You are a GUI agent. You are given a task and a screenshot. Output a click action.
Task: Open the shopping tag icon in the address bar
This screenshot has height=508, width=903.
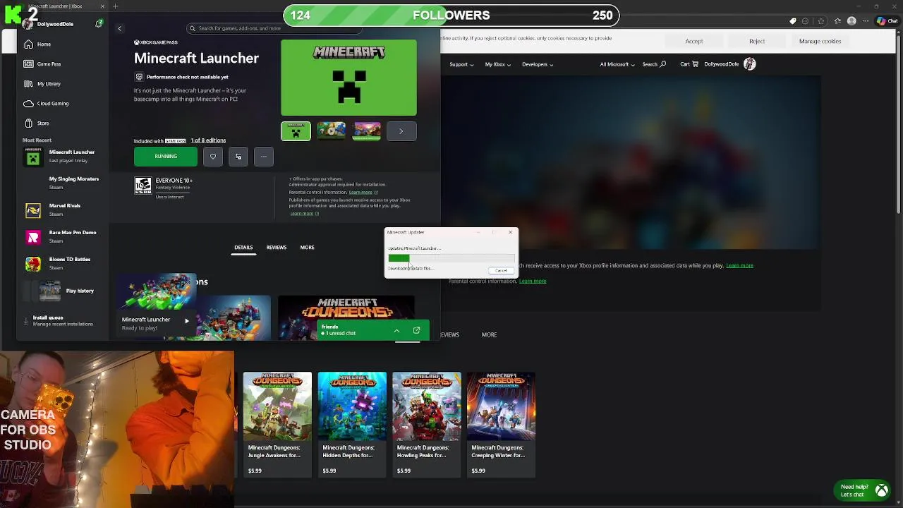[x=793, y=21]
